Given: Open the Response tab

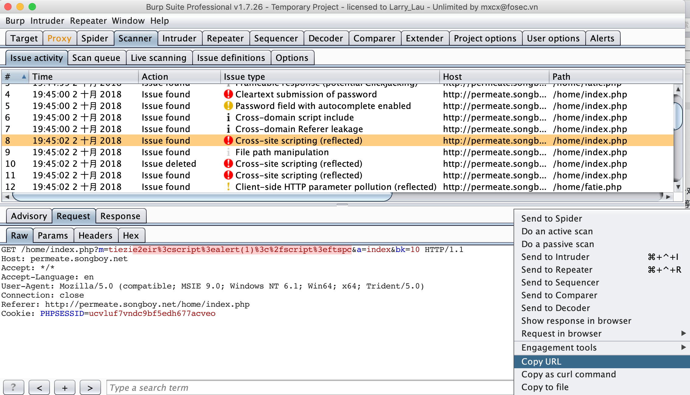Looking at the screenshot, I should click(120, 216).
